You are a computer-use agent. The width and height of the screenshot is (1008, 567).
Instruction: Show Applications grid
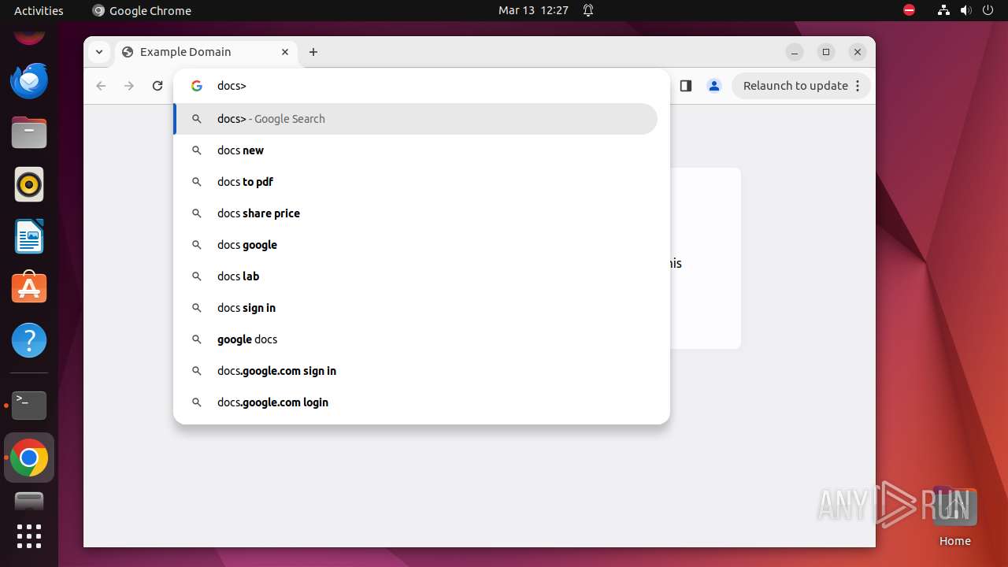(x=29, y=536)
